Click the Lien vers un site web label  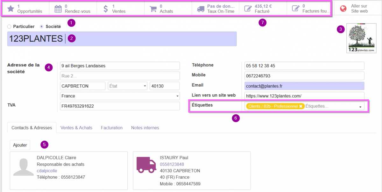coord(214,95)
